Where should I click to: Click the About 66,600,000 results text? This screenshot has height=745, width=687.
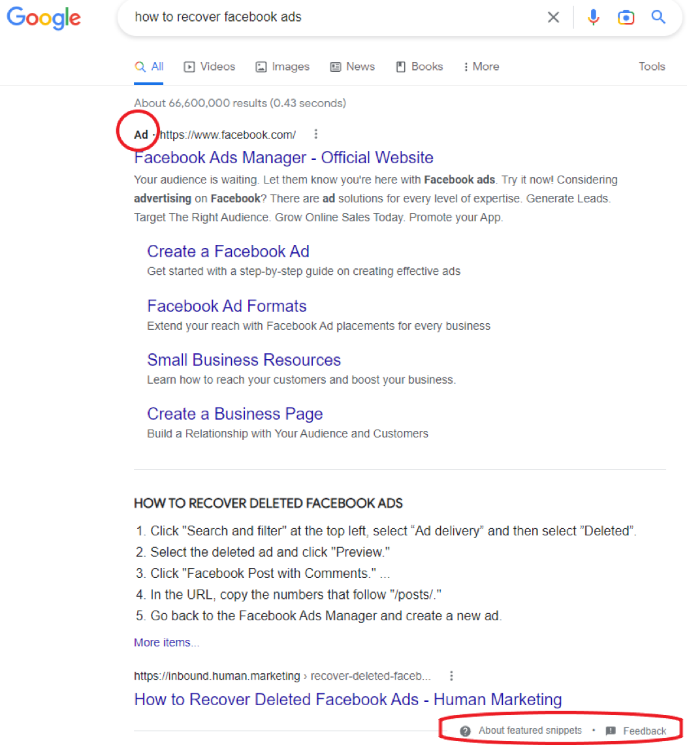click(x=240, y=103)
